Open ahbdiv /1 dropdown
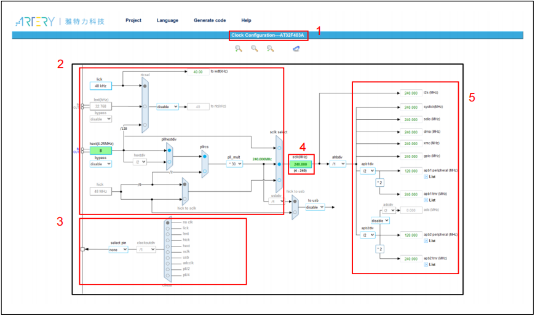The height and width of the screenshot is (316, 535). coord(338,164)
